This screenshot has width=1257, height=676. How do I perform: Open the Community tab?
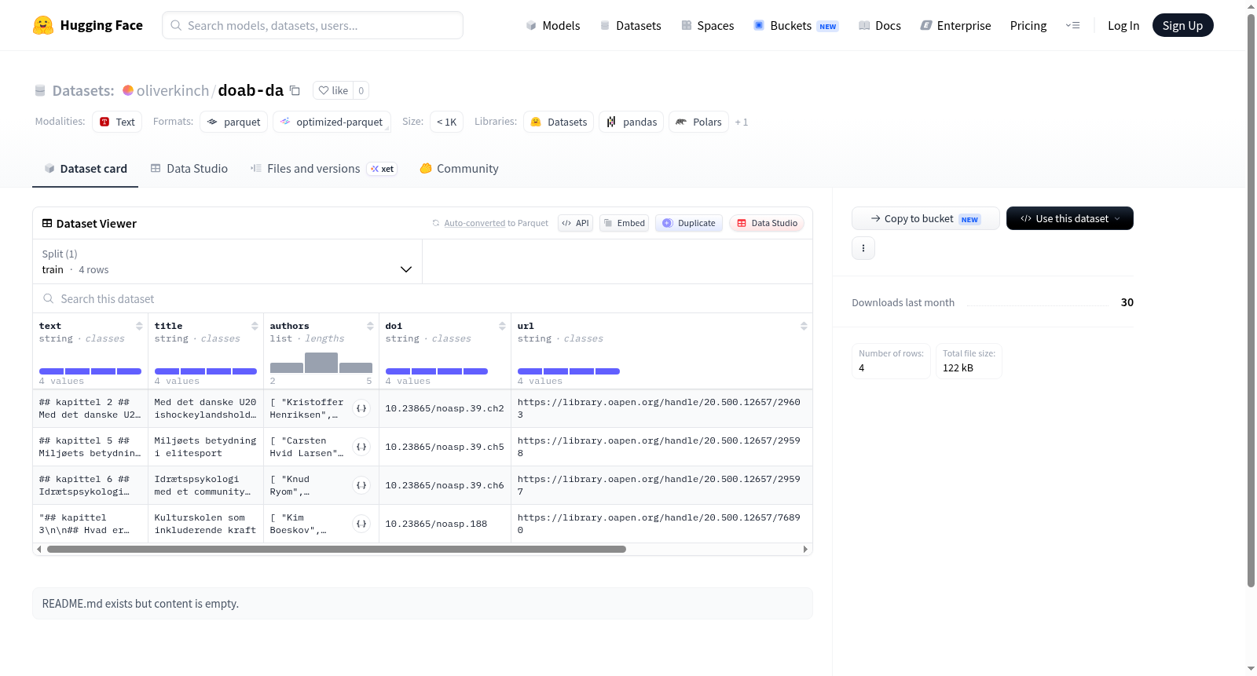coord(459,169)
